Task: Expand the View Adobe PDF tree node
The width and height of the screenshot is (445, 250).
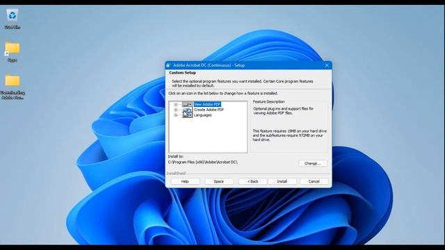Action: pos(176,104)
